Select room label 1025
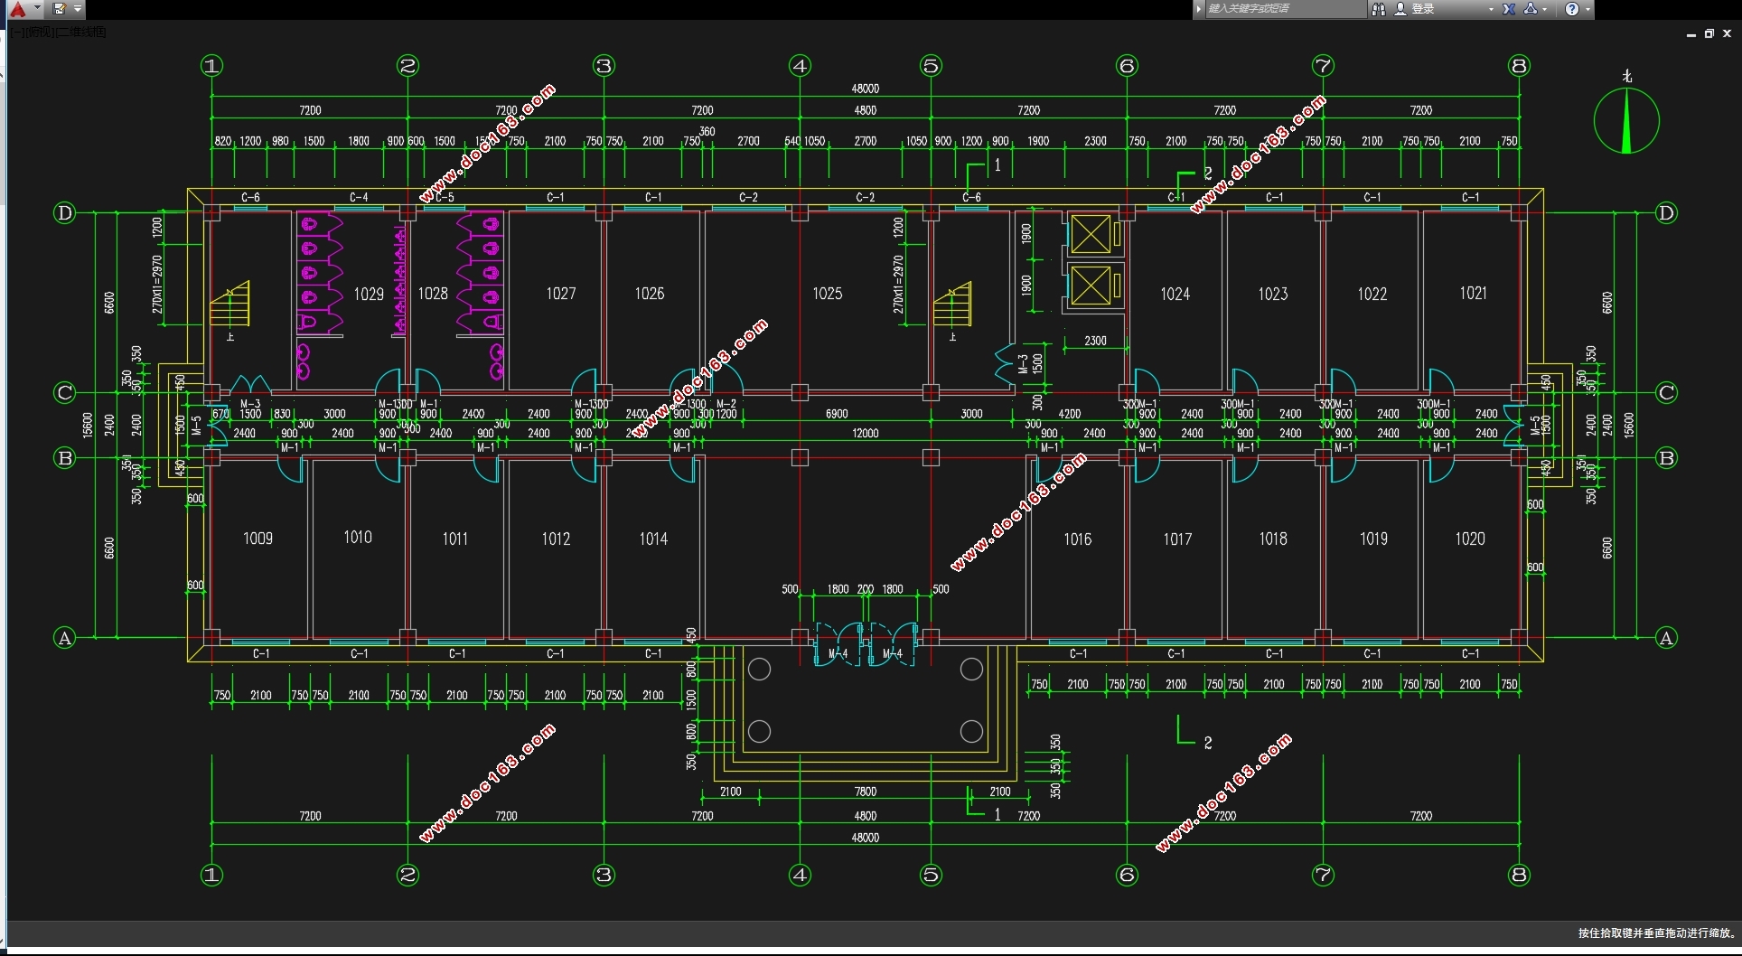The height and width of the screenshot is (956, 1742). pyautogui.click(x=827, y=294)
